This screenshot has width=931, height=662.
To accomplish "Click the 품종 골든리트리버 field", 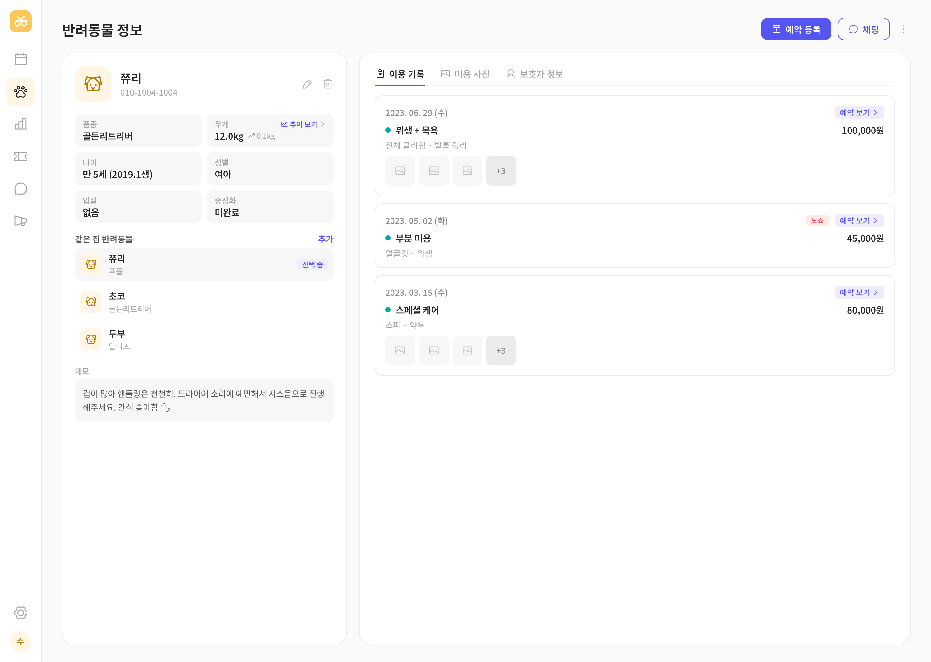I will pyautogui.click(x=138, y=131).
